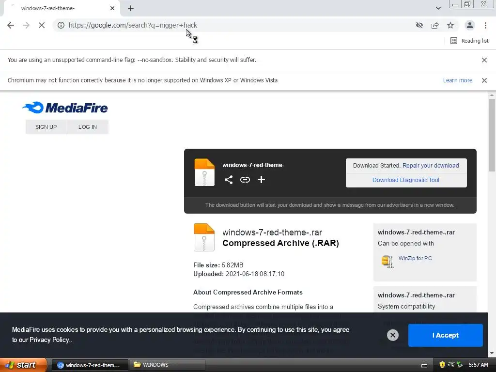Image resolution: width=496 pixels, height=372 pixels.
Task: Switch to WINDOWS folder taskbar button
Action: tap(168, 365)
